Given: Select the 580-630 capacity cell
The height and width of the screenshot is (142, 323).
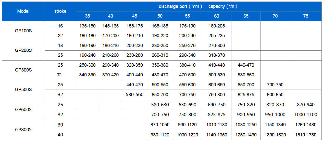Looking at the screenshot, I should click(160, 105).
